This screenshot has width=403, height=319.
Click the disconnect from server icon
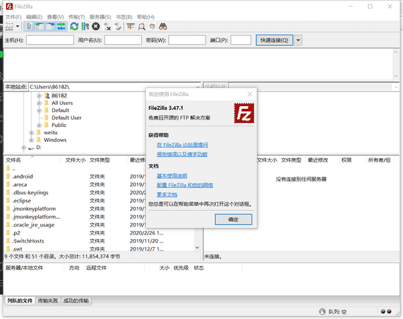(107, 26)
